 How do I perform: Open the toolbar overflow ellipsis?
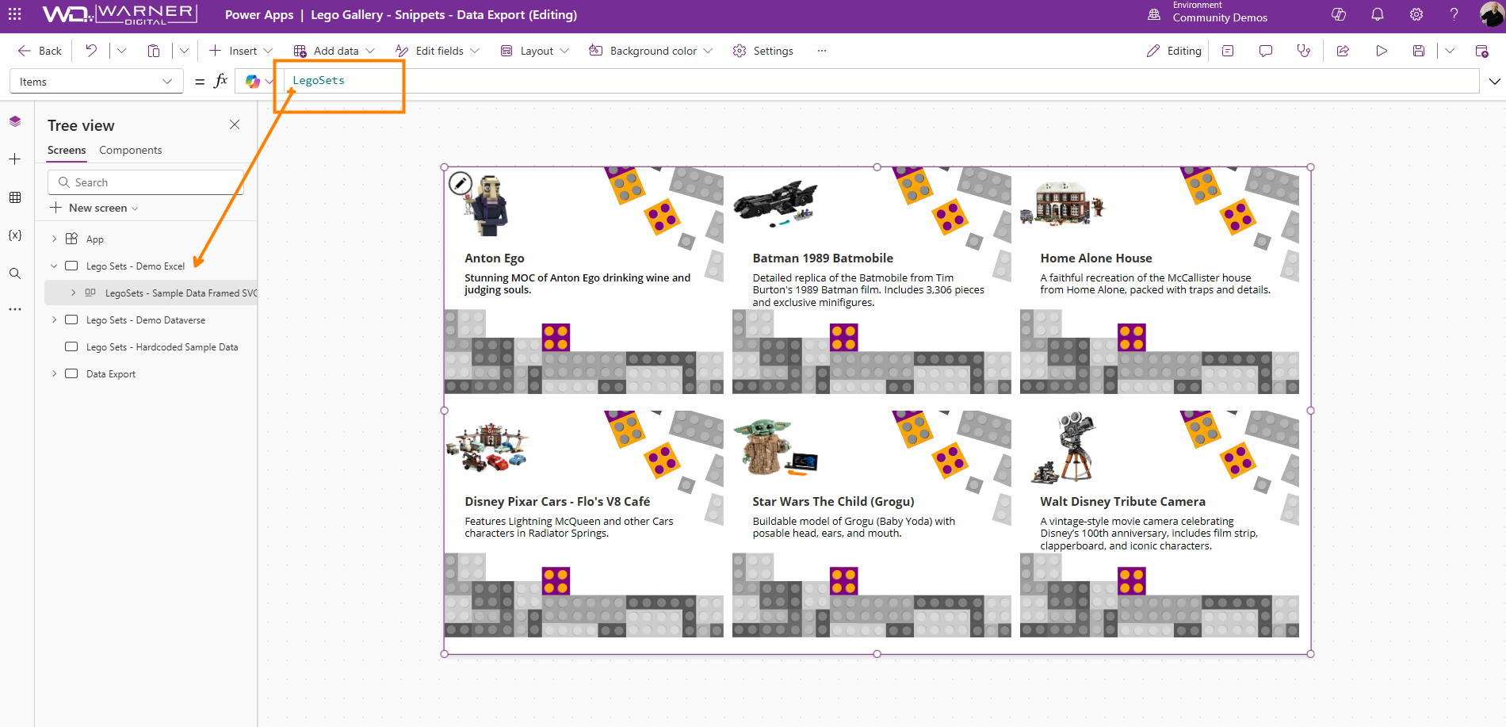822,51
